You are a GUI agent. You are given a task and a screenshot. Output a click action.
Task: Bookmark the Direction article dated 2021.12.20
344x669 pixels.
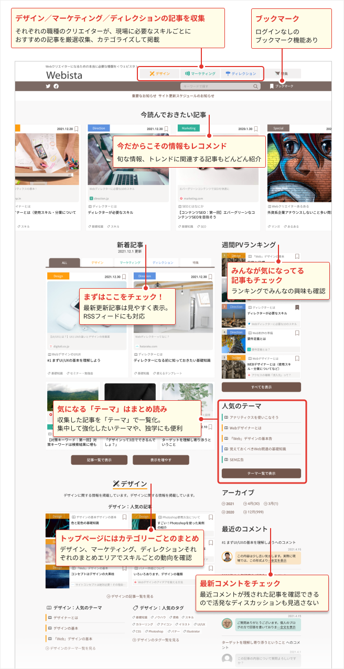coord(166,128)
